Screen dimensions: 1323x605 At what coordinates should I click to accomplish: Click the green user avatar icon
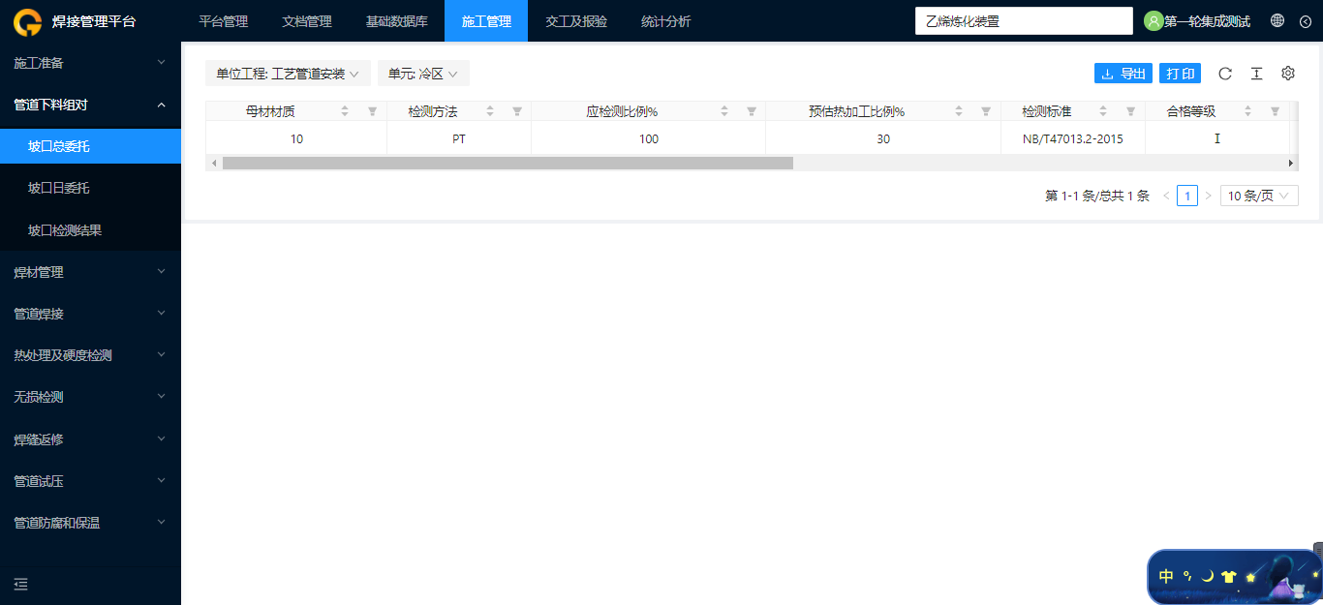pos(1154,21)
